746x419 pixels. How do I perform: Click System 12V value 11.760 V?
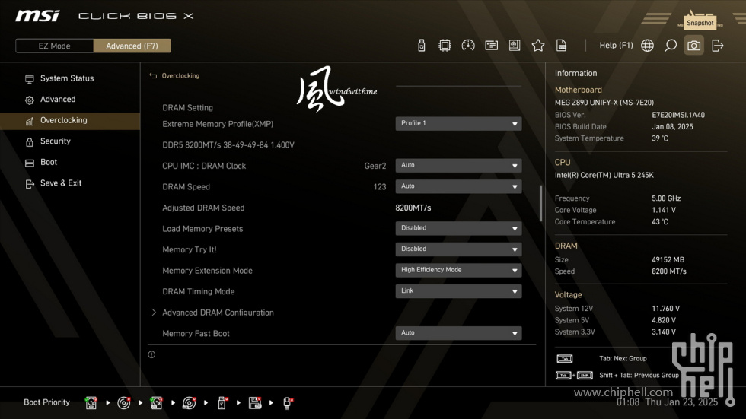tap(665, 309)
